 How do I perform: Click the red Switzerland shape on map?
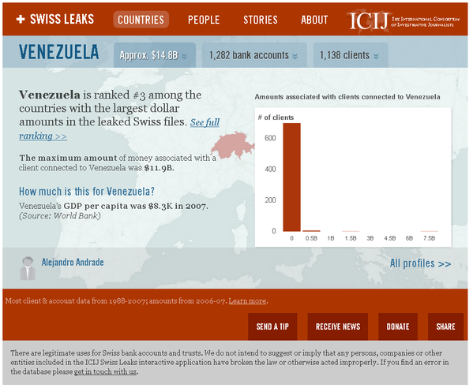233,145
